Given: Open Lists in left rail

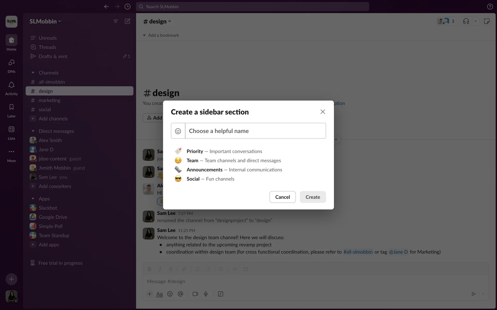Looking at the screenshot, I should click(x=11, y=133).
